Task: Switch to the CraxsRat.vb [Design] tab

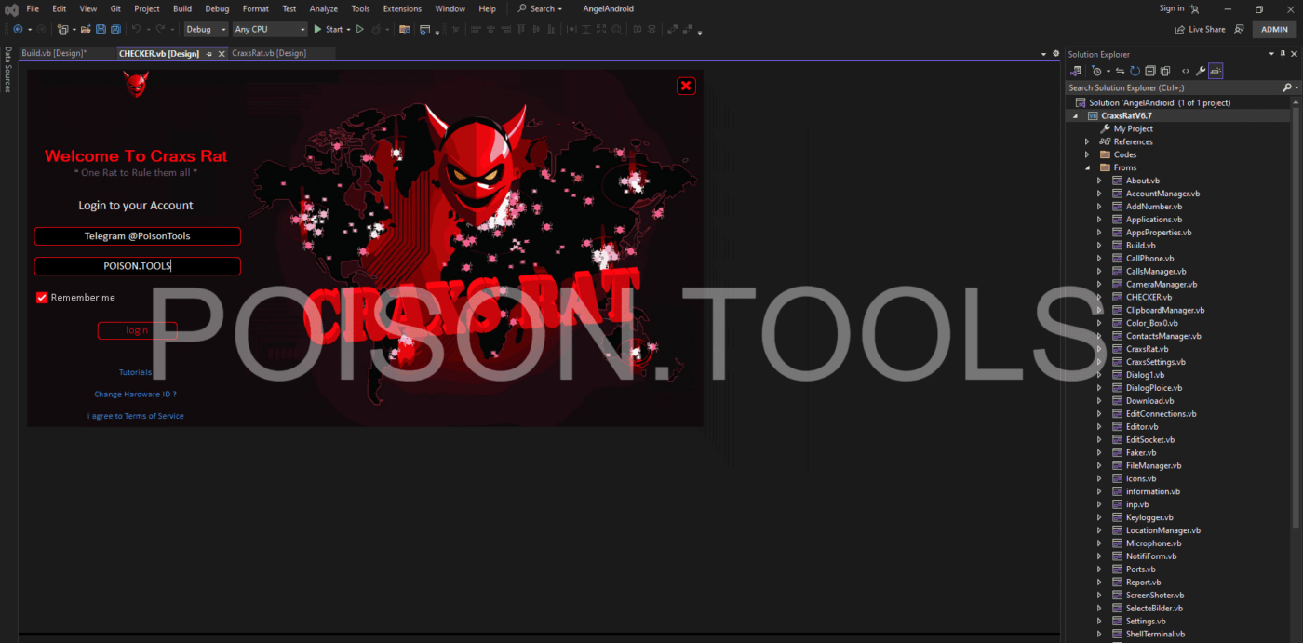Action: coord(269,53)
